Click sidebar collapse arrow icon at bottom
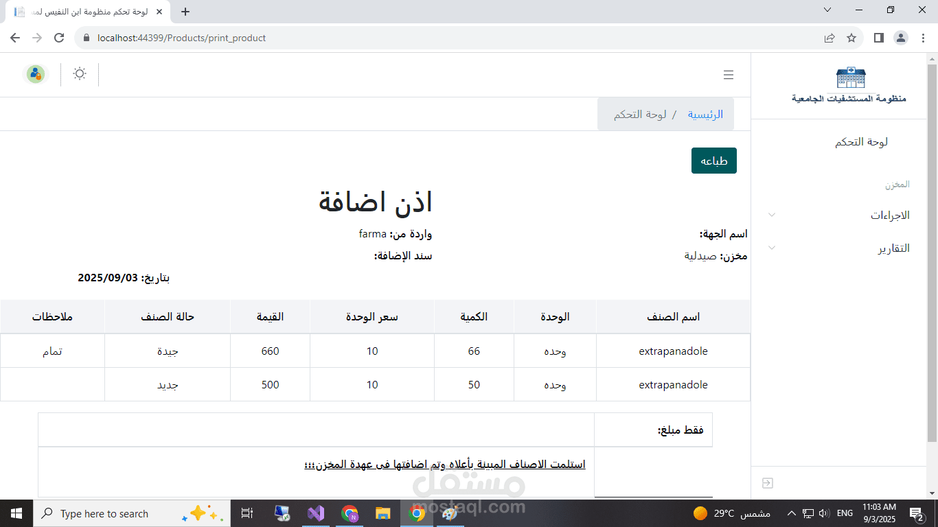This screenshot has width=938, height=527. tap(768, 483)
